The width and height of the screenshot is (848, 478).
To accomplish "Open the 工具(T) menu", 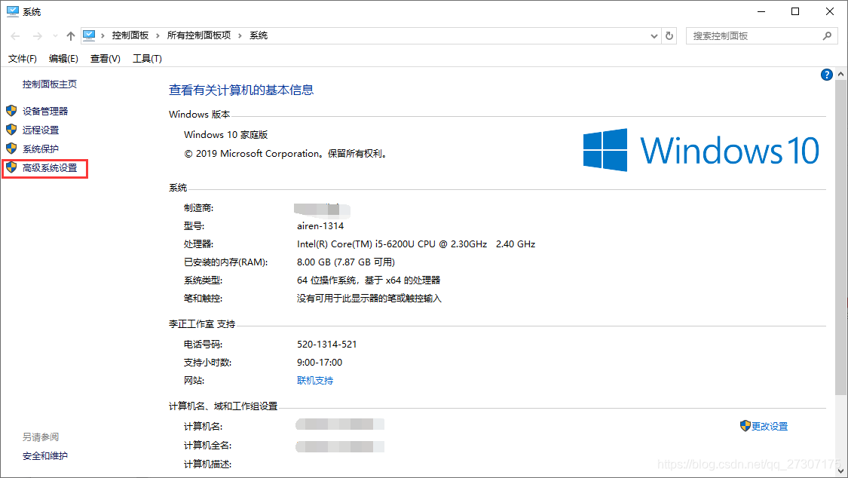I will (147, 58).
